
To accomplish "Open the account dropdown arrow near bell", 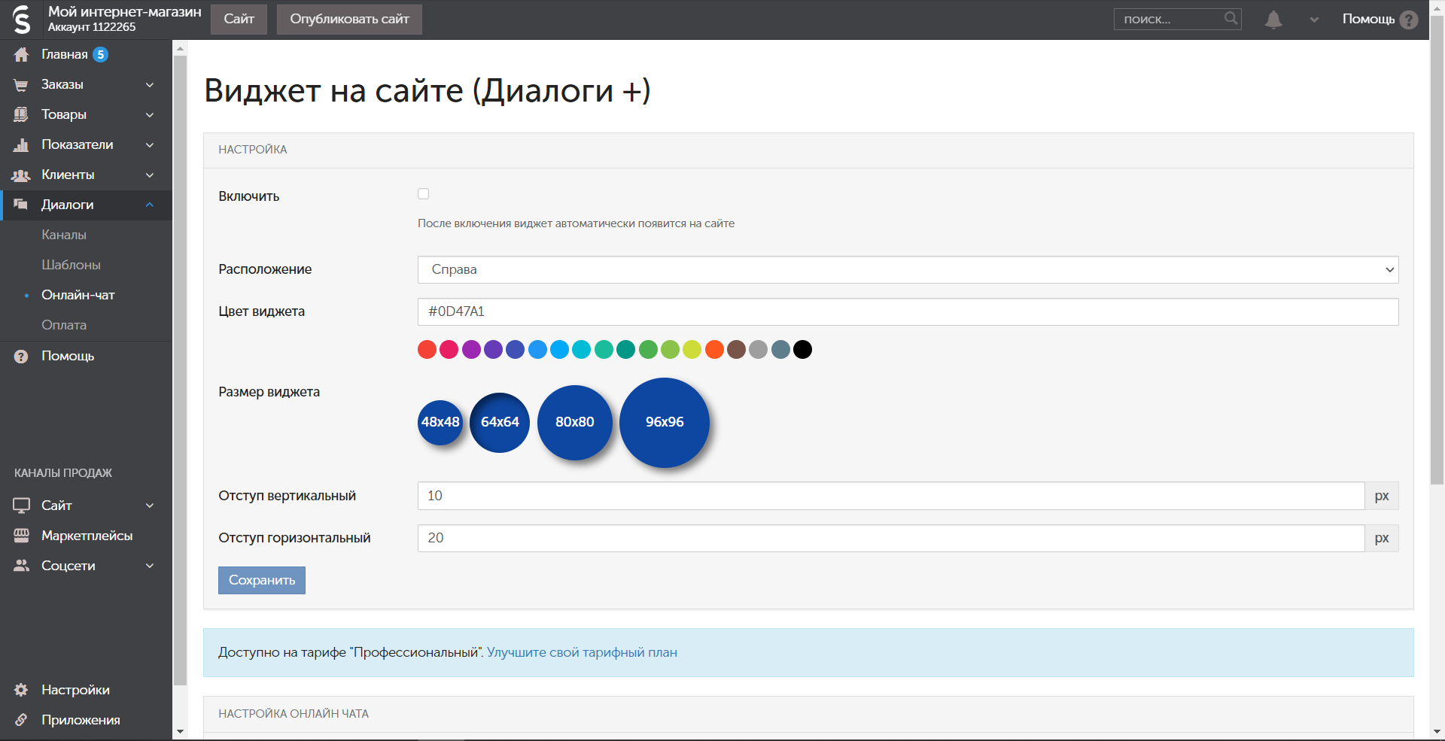I will coord(1314,20).
